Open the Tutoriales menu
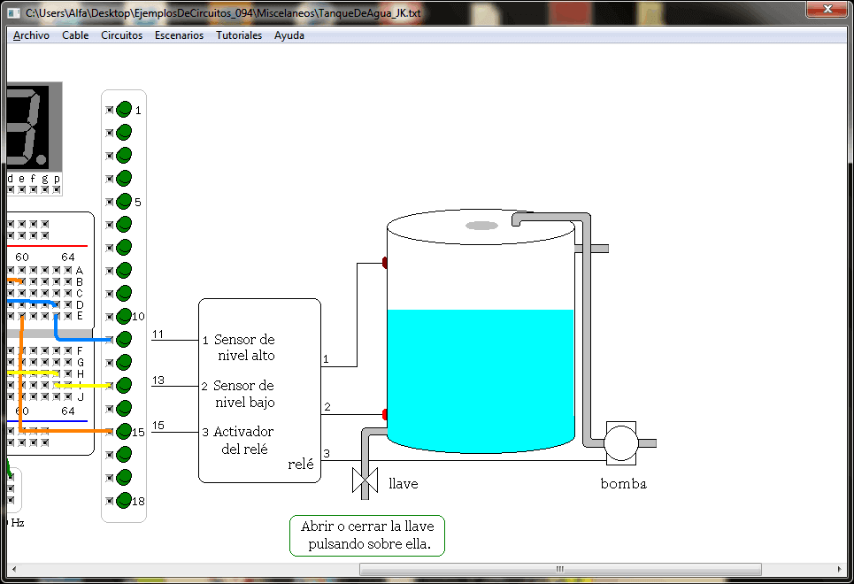The image size is (854, 584). pos(239,35)
